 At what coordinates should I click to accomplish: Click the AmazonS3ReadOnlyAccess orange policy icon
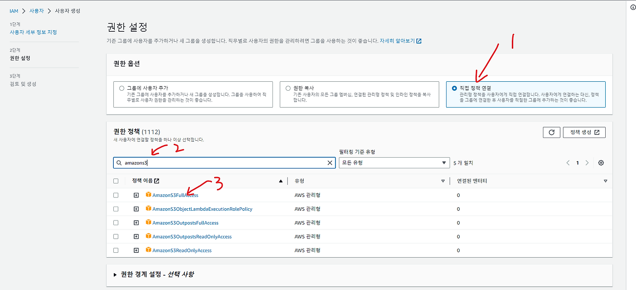pyautogui.click(x=148, y=250)
